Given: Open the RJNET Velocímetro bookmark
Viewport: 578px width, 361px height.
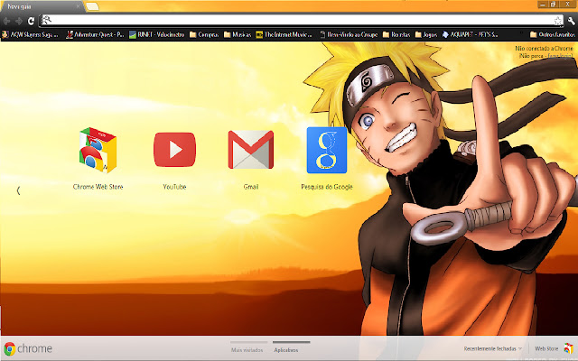Looking at the screenshot, I should [156, 34].
